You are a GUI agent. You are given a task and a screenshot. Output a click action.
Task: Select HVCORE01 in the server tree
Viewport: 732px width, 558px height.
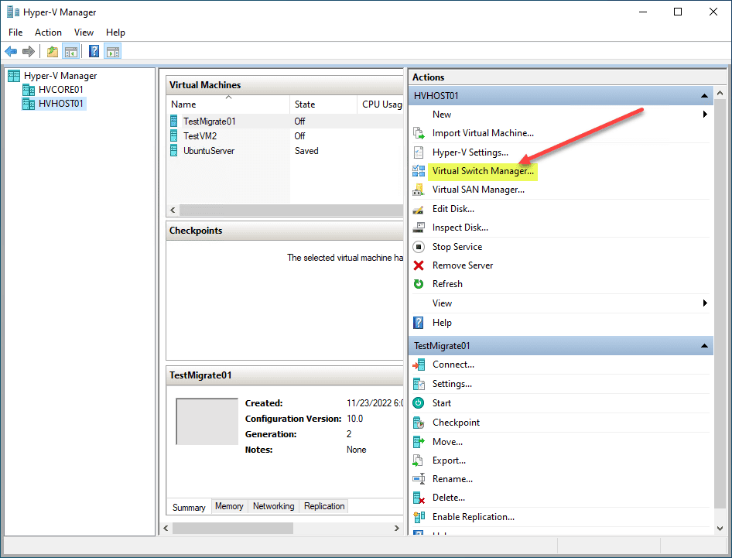[60, 90]
